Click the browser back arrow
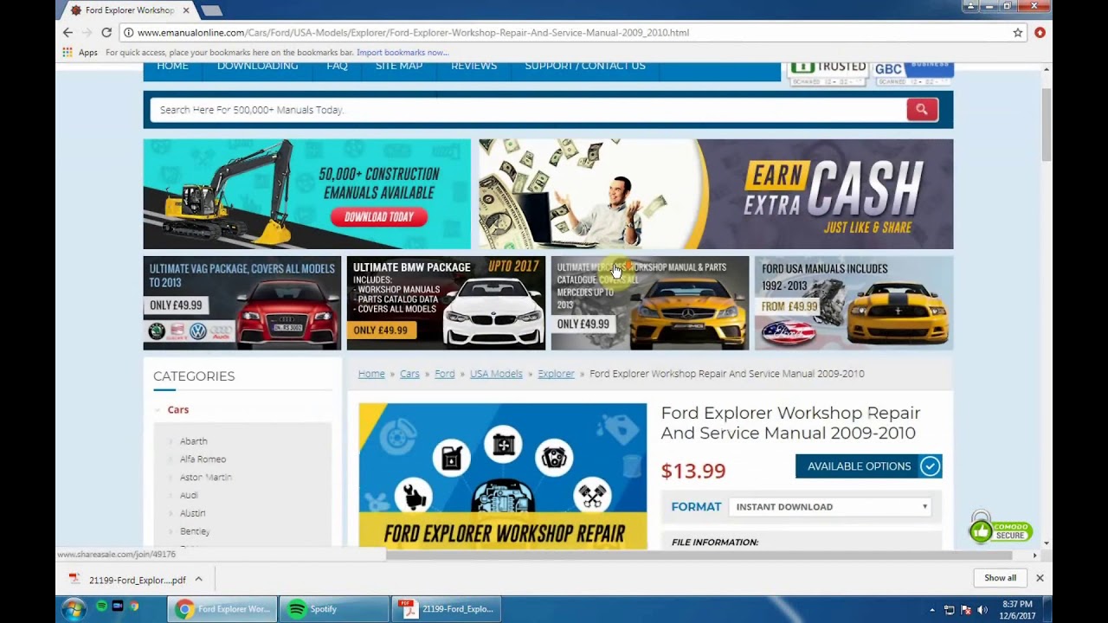This screenshot has width=1108, height=623. pos(68,32)
